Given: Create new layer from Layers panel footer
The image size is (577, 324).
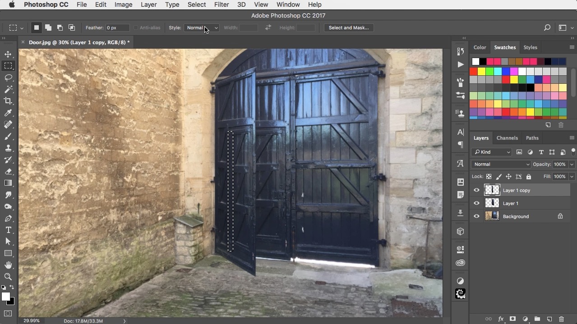Looking at the screenshot, I should pyautogui.click(x=549, y=319).
